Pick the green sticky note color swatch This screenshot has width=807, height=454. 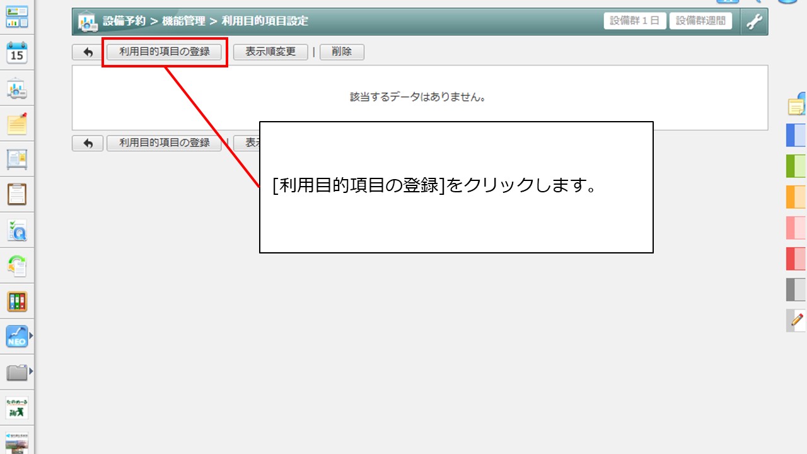pos(796,166)
